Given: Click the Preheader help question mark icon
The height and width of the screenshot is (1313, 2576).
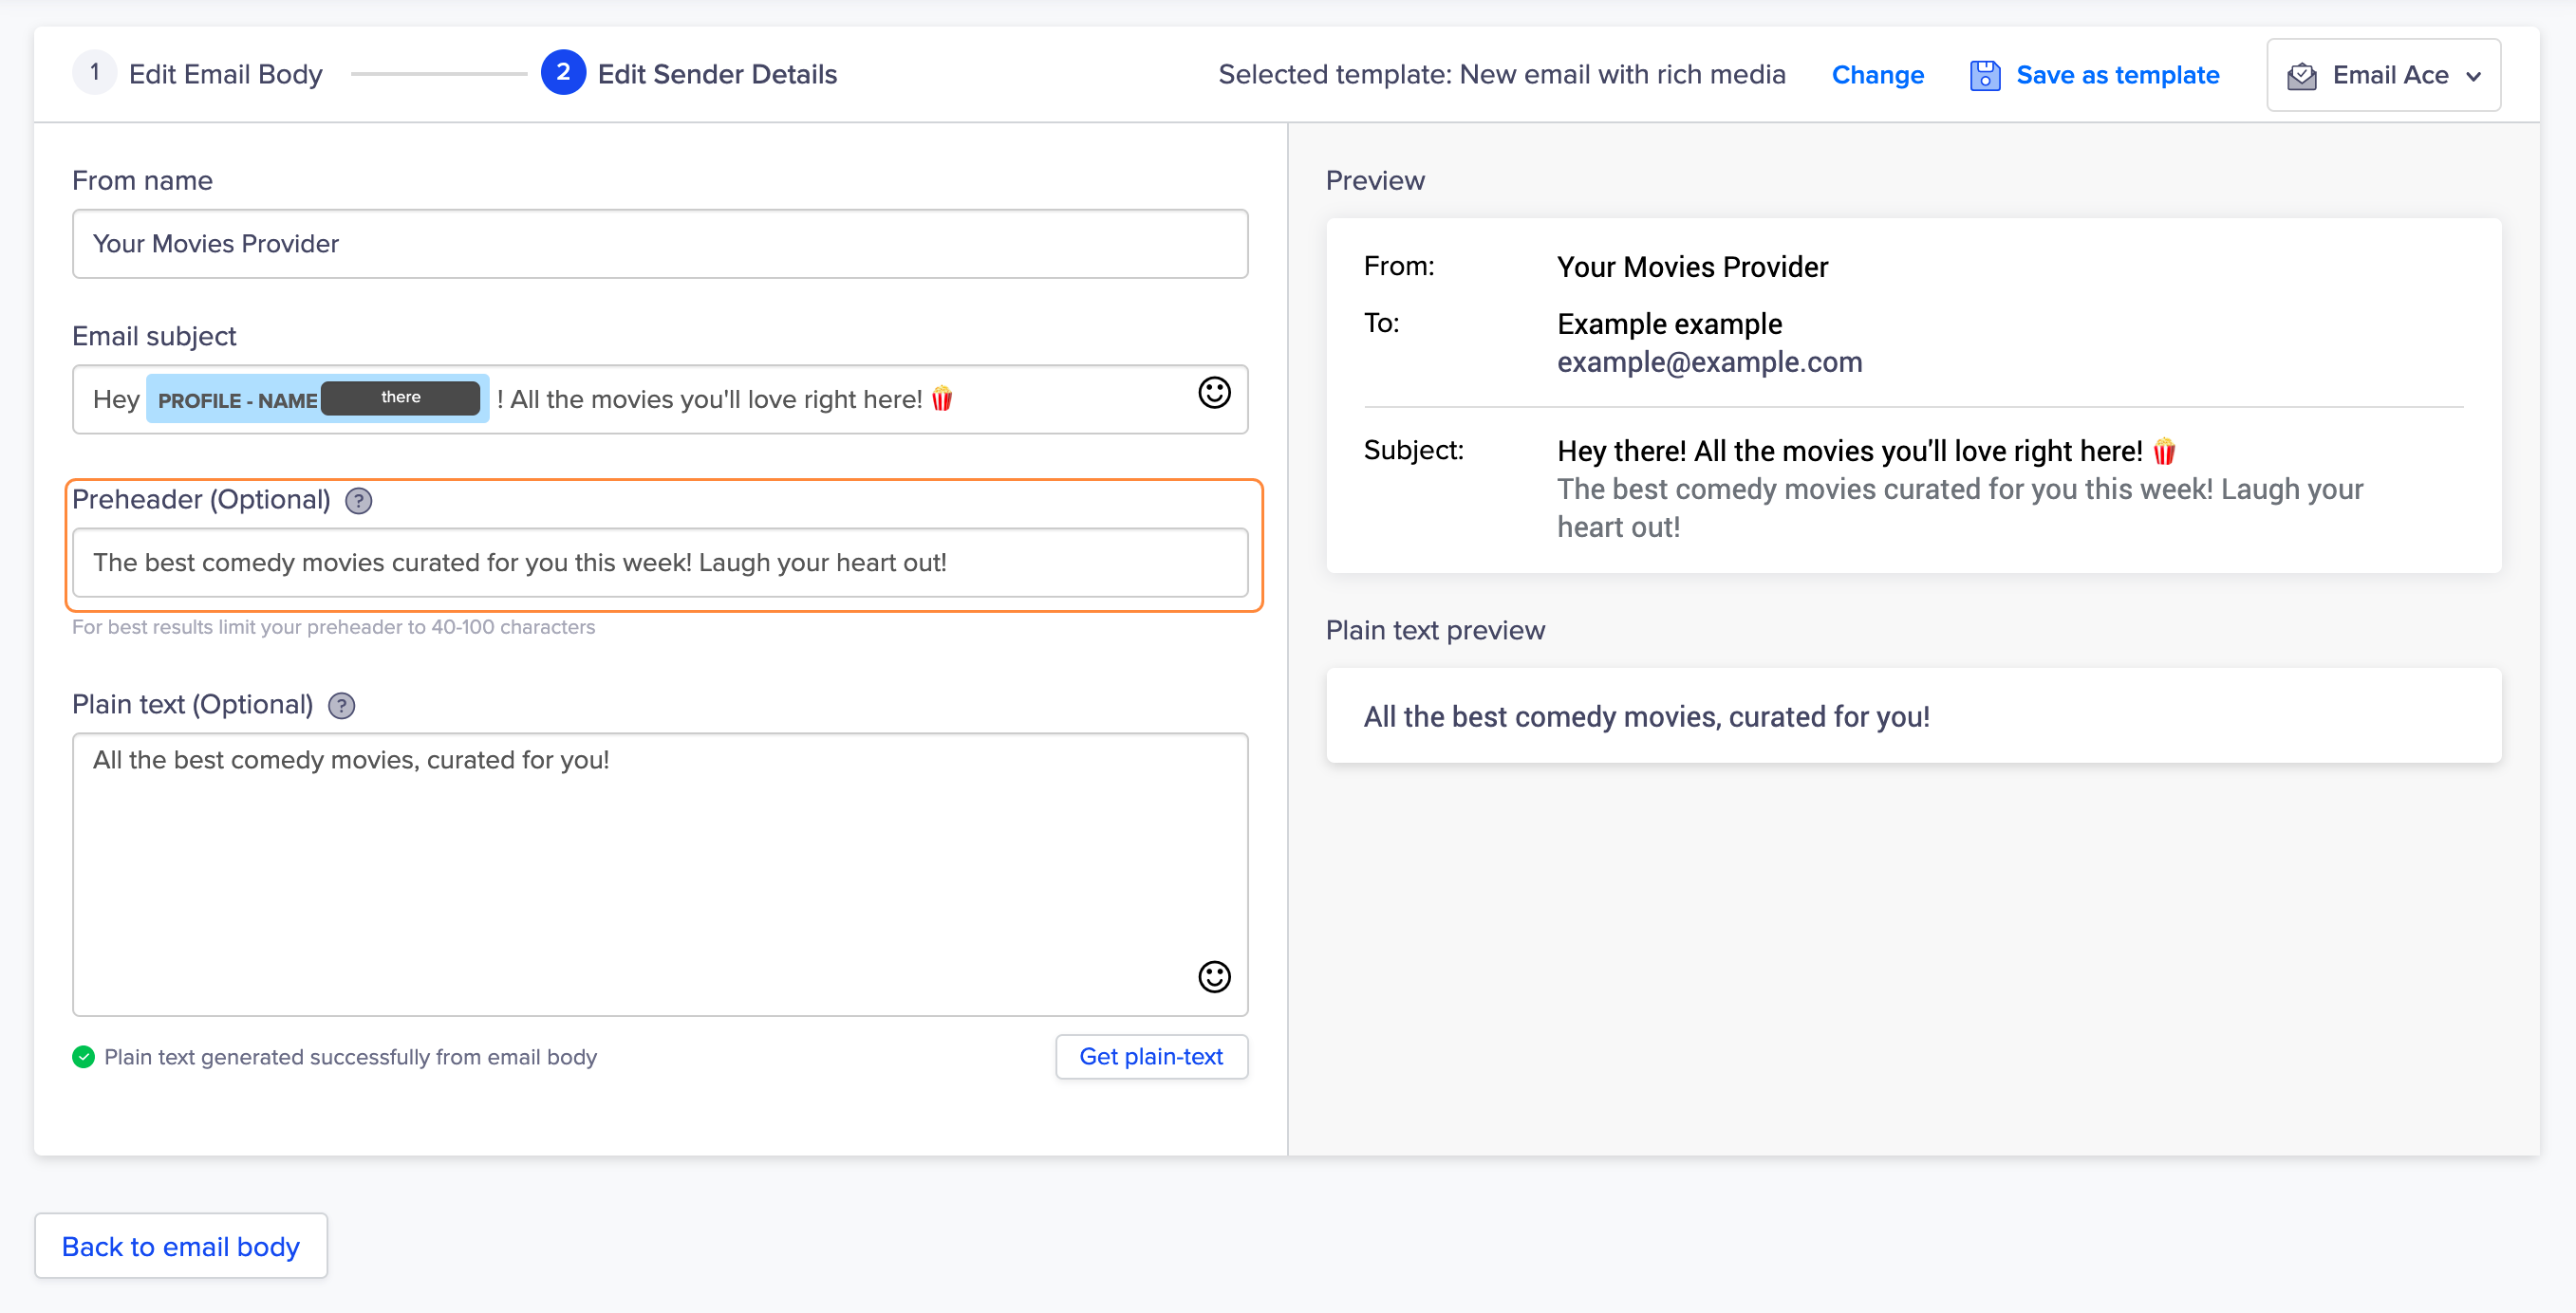Looking at the screenshot, I should tap(358, 501).
